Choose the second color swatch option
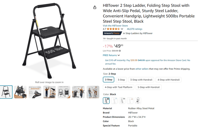201x127 pixels. coord(114,100)
